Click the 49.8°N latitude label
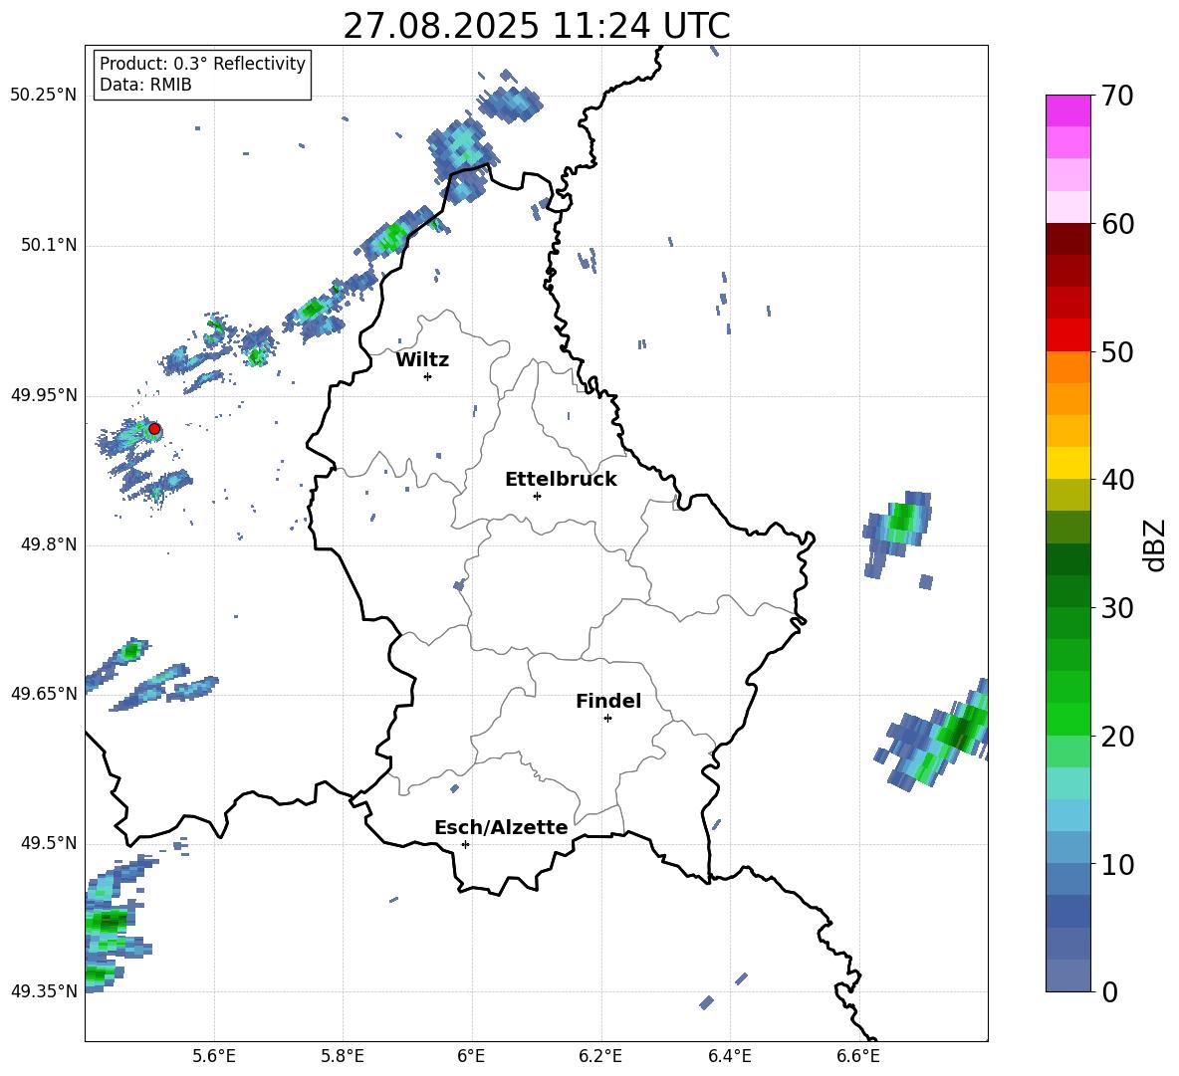Viewport: 1179px width, 1076px height. click(x=49, y=544)
